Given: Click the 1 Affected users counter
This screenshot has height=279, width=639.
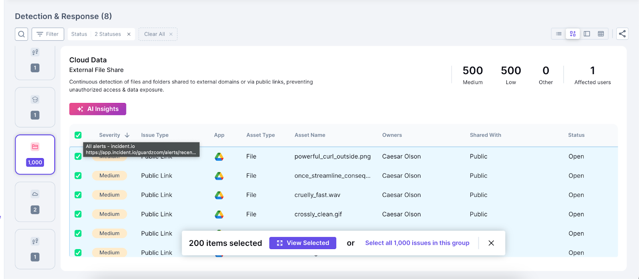Looking at the screenshot, I should click(x=593, y=75).
